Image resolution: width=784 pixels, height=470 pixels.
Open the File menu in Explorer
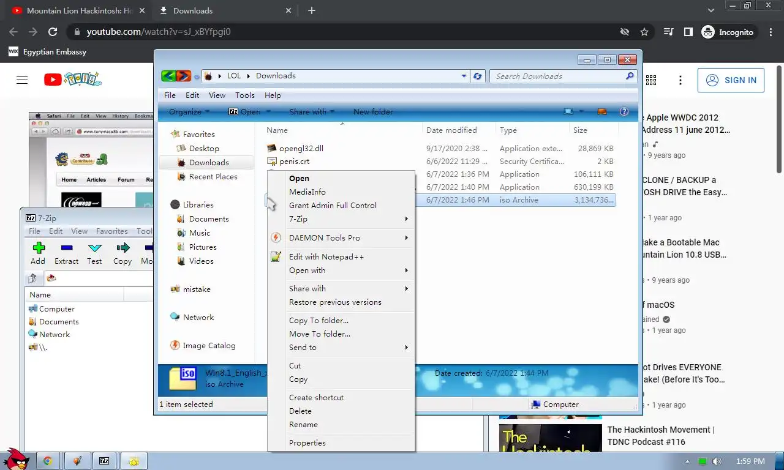170,95
